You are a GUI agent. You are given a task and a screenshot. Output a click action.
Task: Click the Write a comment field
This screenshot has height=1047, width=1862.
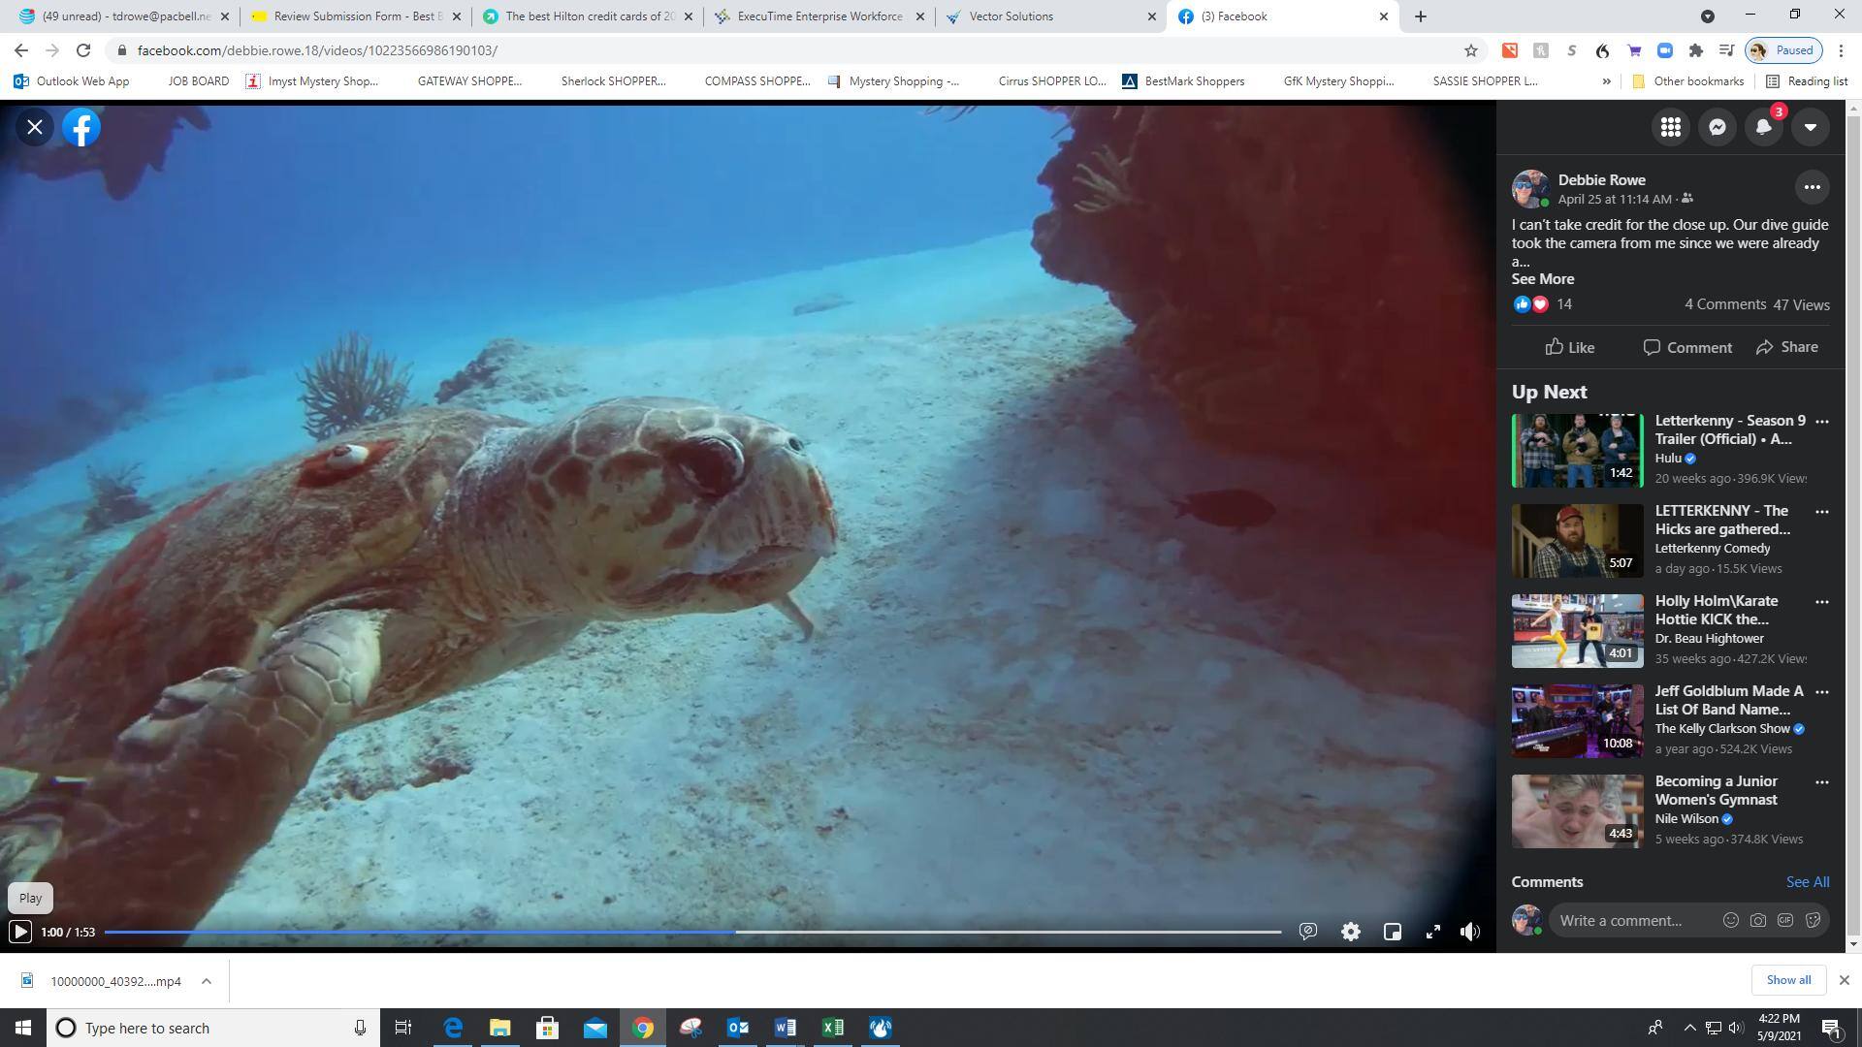point(1633,920)
